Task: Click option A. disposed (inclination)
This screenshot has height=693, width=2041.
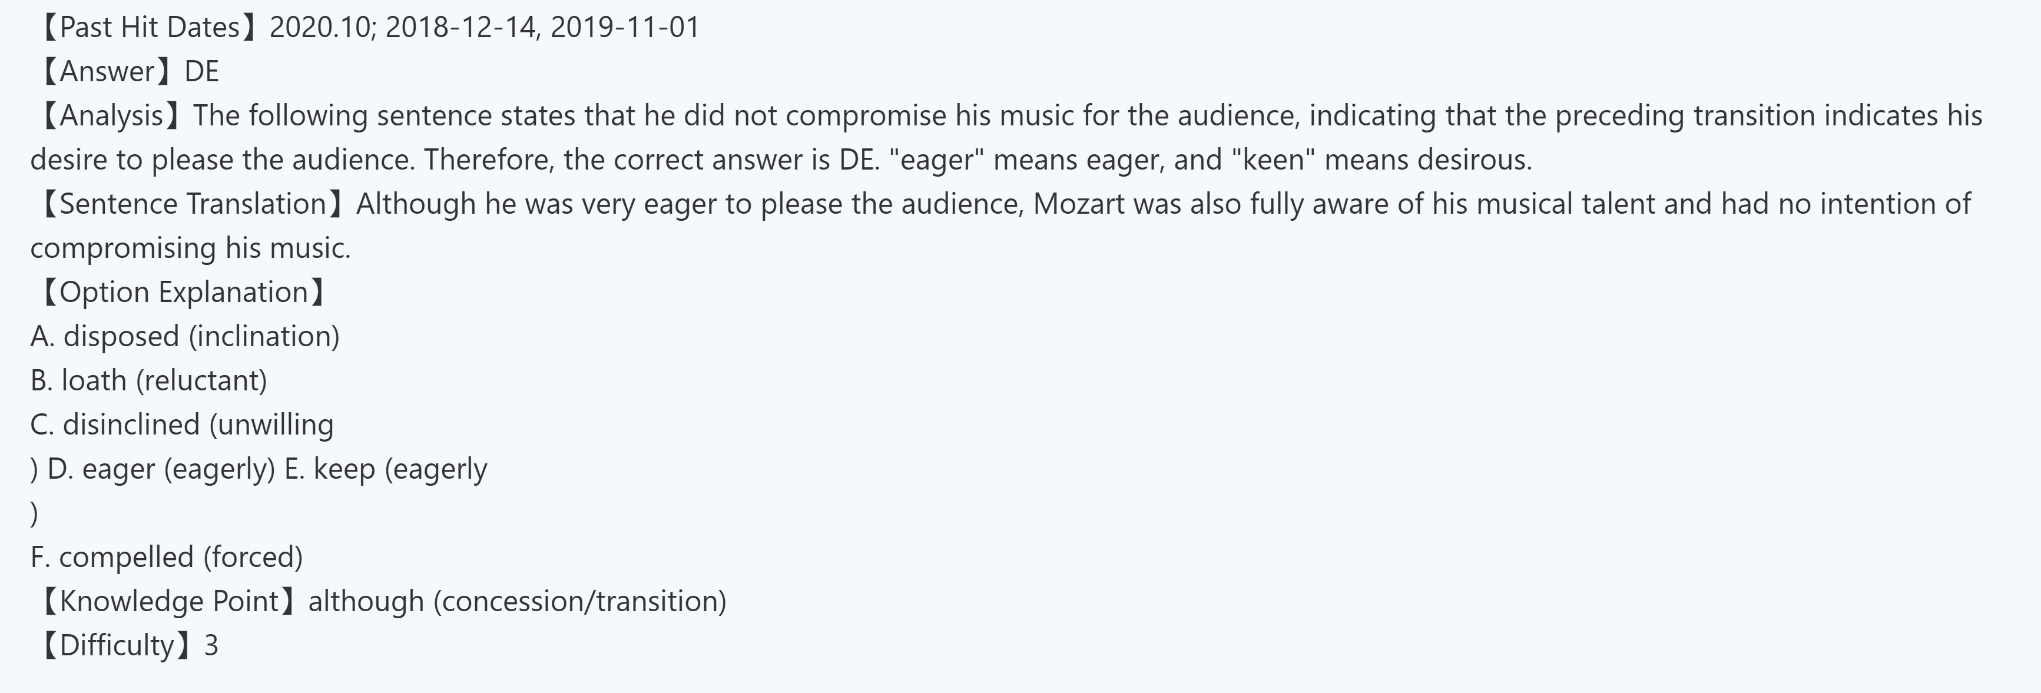Action: [x=185, y=337]
